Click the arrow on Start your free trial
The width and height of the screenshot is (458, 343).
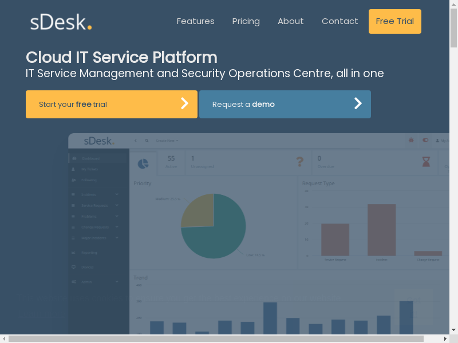click(184, 103)
